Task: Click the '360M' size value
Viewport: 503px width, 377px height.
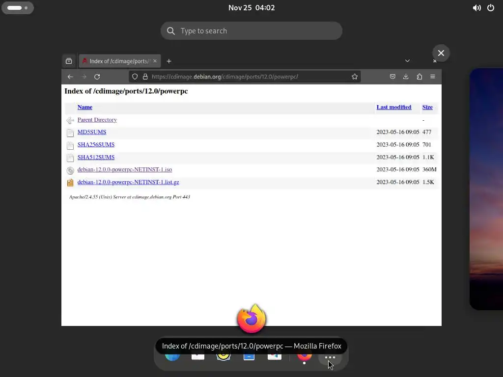Action: pos(429,169)
